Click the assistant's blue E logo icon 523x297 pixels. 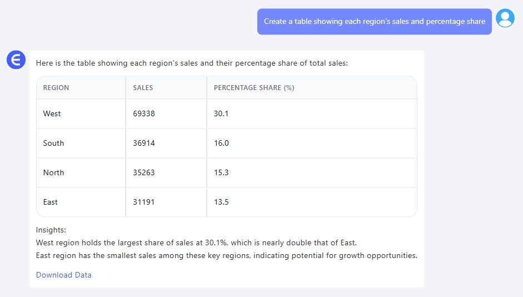16,60
